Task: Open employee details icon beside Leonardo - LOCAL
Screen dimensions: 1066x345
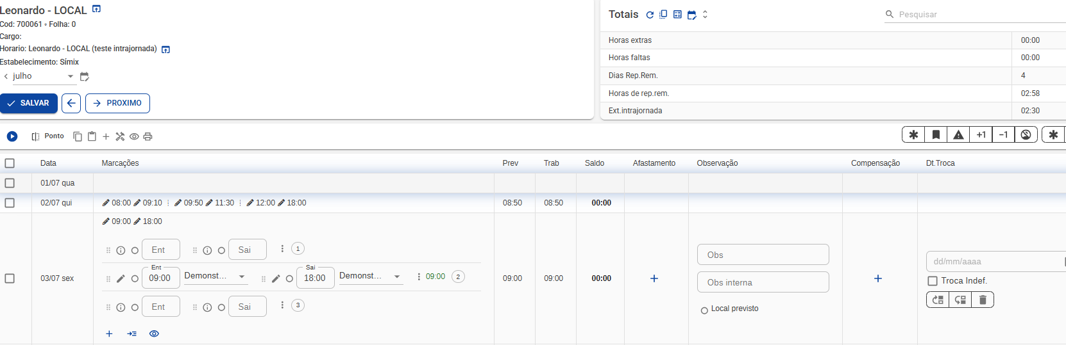Action: pyautogui.click(x=97, y=9)
